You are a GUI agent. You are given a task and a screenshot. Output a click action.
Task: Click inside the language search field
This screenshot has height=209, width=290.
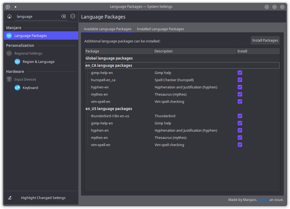coord(39,16)
